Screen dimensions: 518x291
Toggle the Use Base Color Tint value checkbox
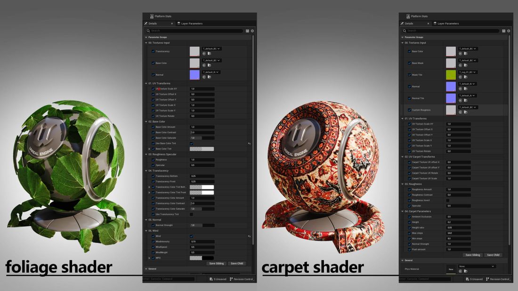pos(191,143)
